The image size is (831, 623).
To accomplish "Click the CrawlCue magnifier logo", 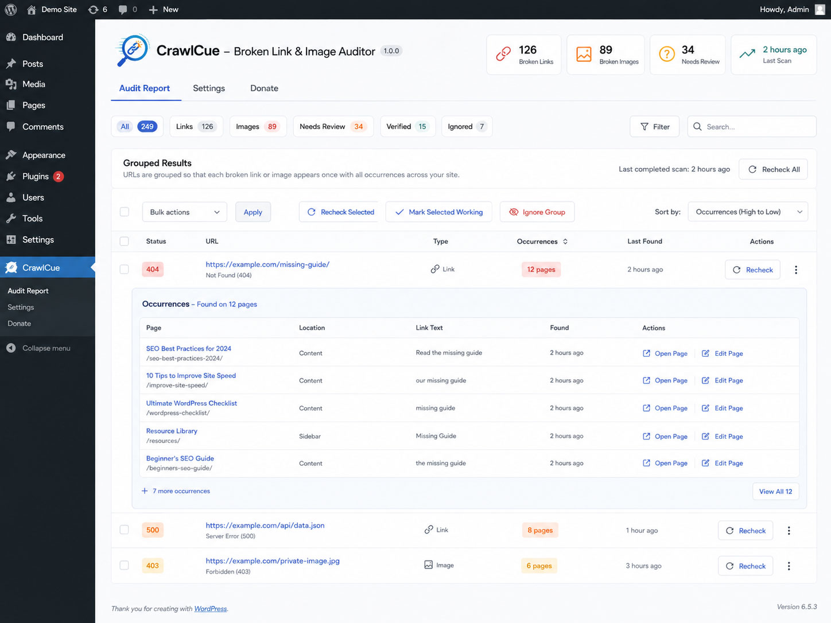I will coord(133,50).
